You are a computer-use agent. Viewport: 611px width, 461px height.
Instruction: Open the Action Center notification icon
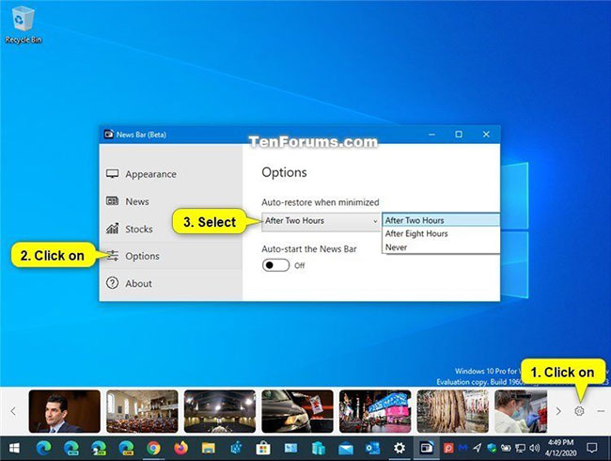[591, 448]
